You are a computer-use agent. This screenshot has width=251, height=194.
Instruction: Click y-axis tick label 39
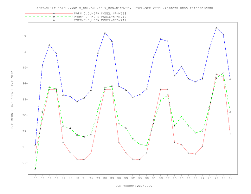tap(24, 68)
